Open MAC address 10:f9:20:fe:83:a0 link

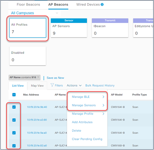37,146
